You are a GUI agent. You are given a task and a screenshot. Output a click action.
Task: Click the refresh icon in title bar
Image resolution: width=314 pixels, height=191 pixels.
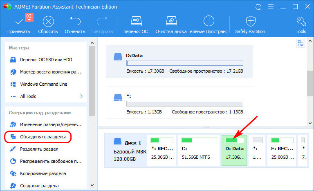point(258,7)
